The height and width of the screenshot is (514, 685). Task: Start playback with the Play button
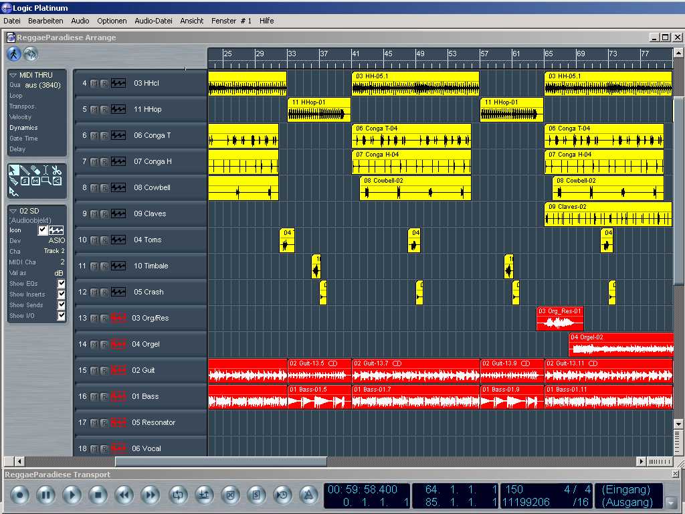72,495
